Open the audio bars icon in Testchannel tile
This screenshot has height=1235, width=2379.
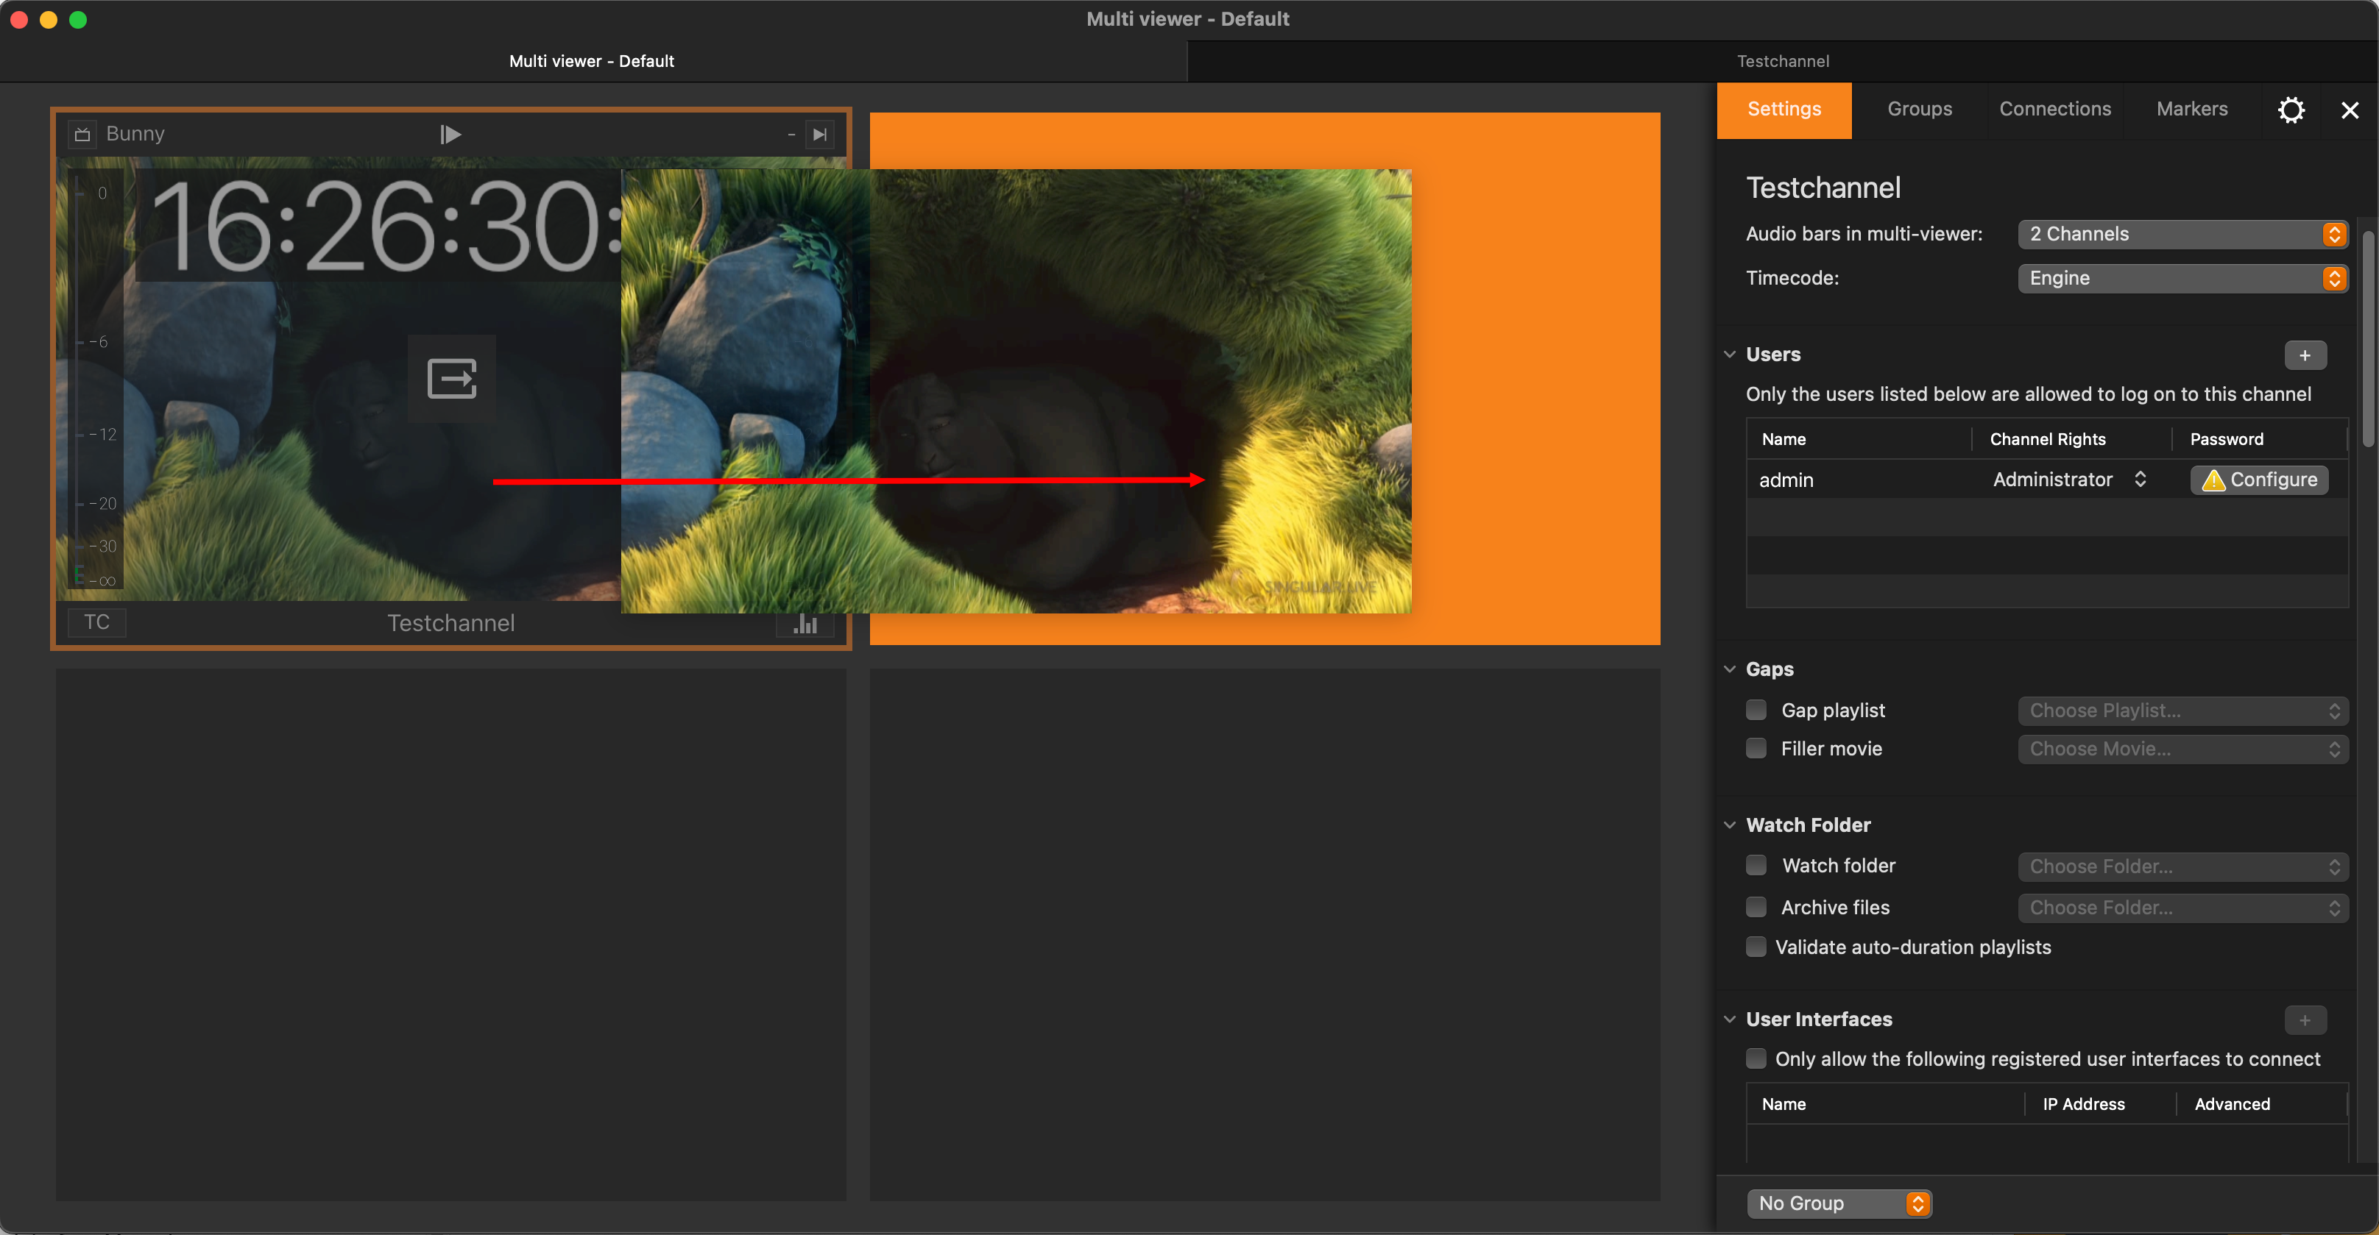coord(805,624)
